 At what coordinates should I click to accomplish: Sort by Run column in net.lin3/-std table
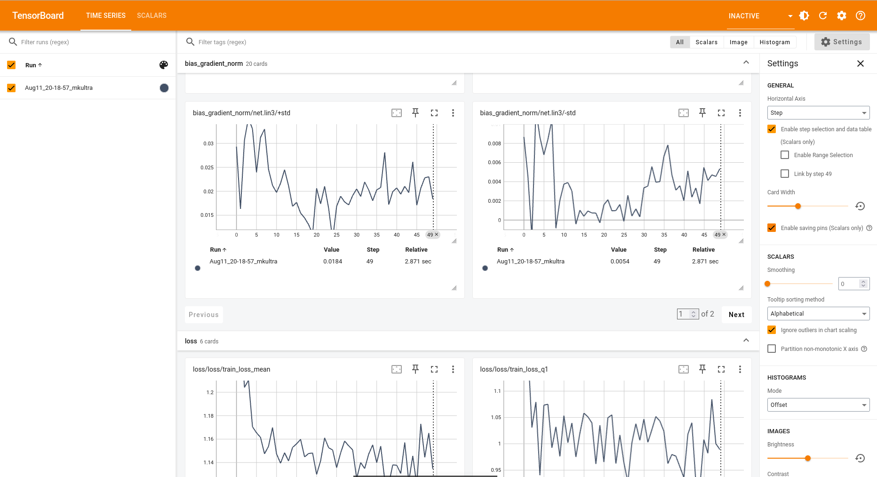[x=506, y=250]
